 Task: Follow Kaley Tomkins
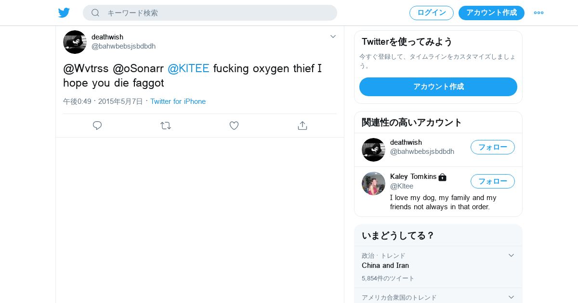(492, 181)
